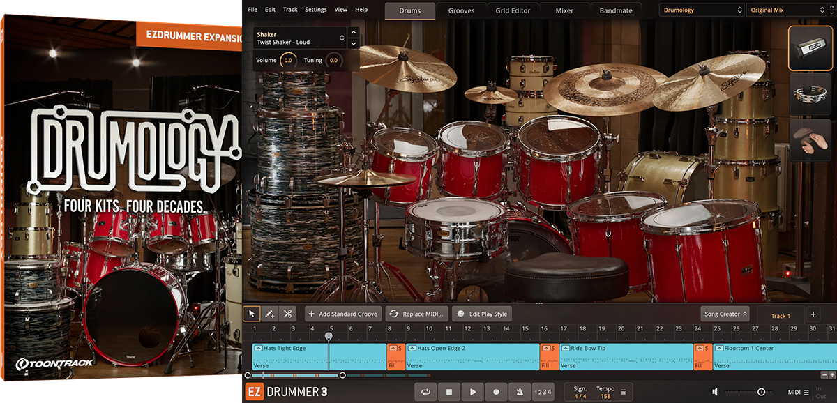The height and width of the screenshot is (403, 837).
Task: Switch to the Grooves tab
Action: click(x=461, y=10)
